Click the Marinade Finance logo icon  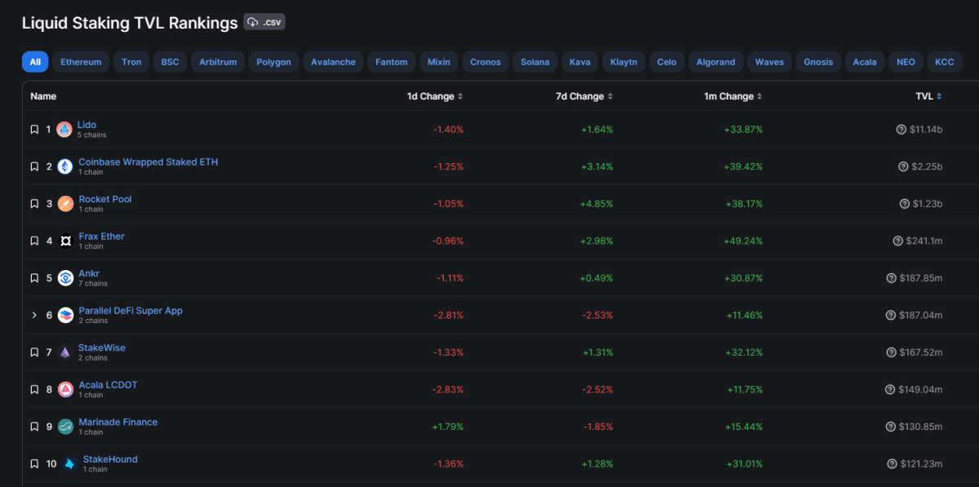[x=65, y=427]
